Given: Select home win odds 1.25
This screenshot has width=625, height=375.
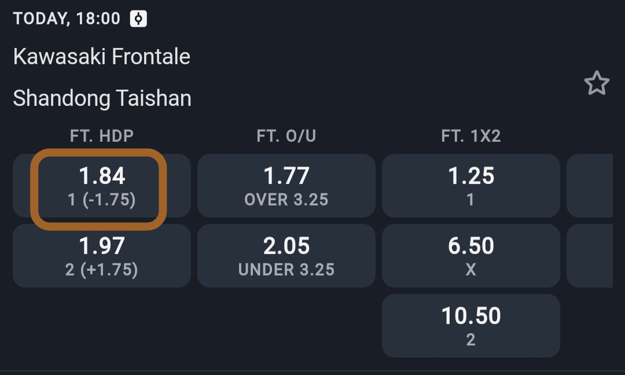Looking at the screenshot, I should pyautogui.click(x=470, y=185).
